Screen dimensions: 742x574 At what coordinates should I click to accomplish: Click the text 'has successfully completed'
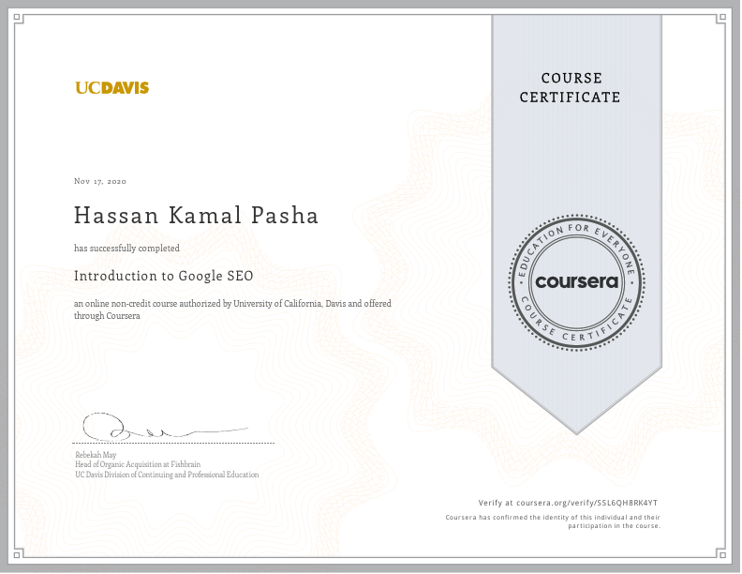click(126, 249)
